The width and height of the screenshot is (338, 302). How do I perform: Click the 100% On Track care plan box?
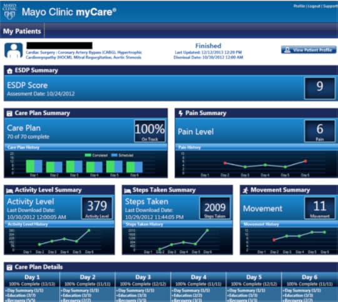[150, 131]
